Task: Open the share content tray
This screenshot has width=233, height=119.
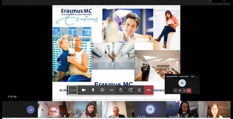Action: click(x=102, y=90)
